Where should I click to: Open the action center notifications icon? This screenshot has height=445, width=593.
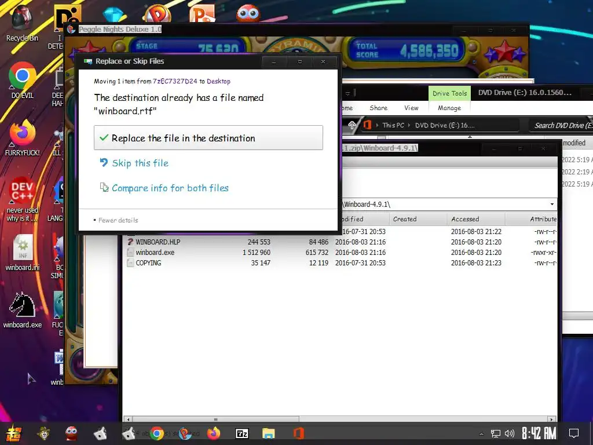click(574, 433)
